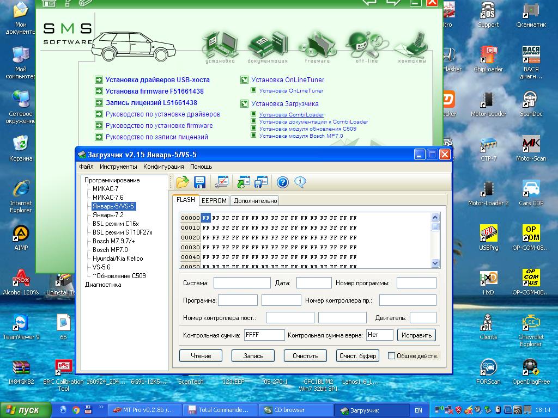Select Hyundai/Kia Kefico tree item
558x418 pixels.
(118, 259)
